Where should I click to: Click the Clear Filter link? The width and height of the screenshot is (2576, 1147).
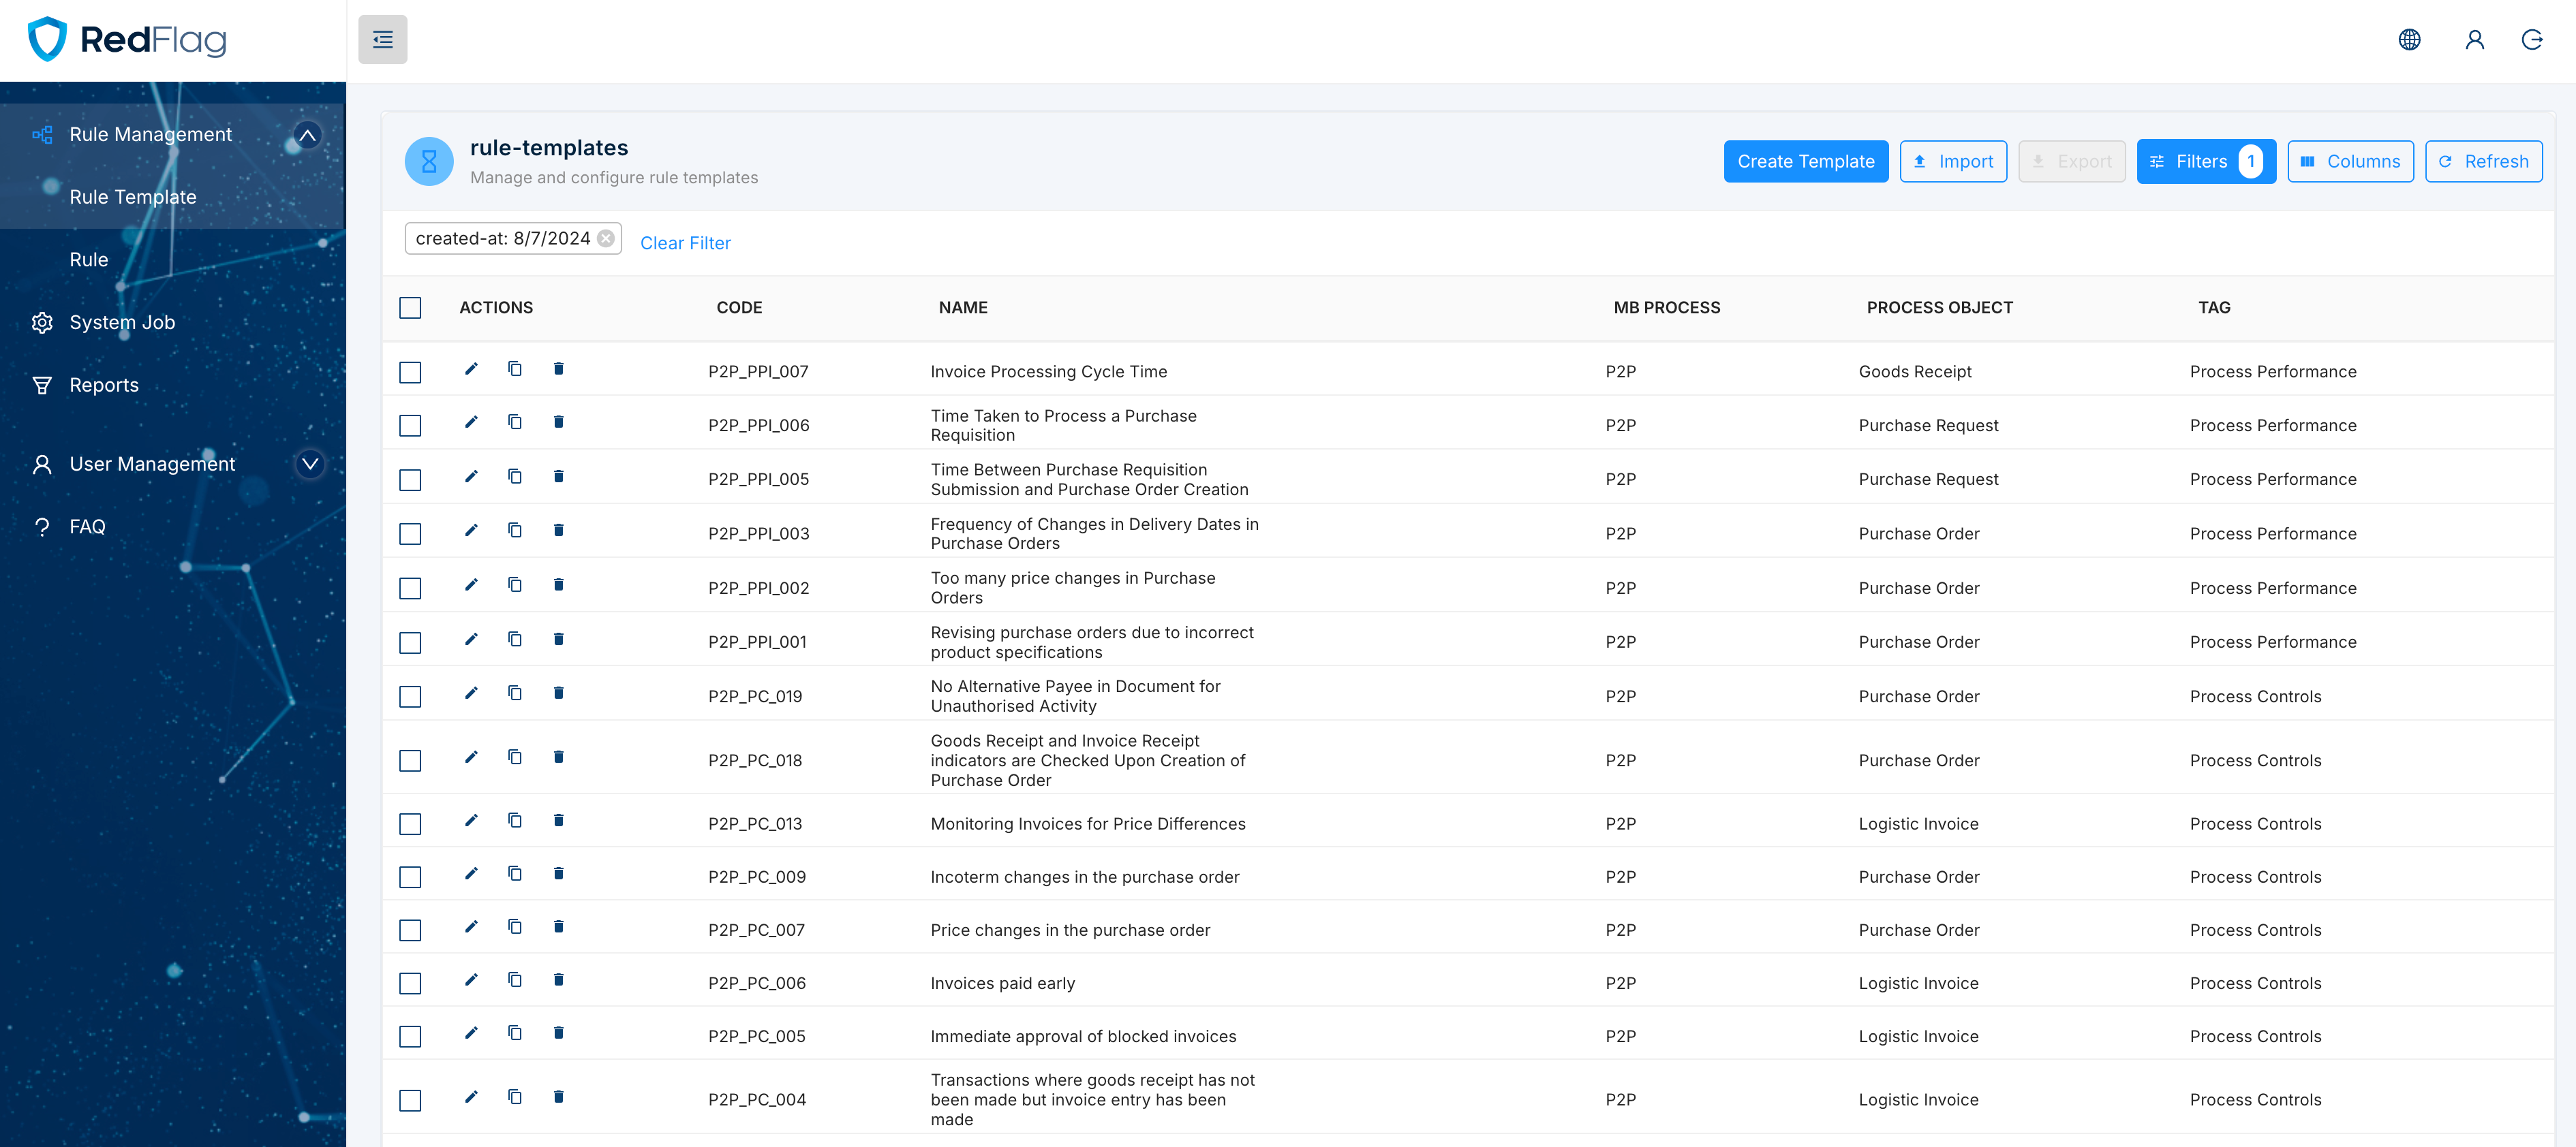[685, 242]
